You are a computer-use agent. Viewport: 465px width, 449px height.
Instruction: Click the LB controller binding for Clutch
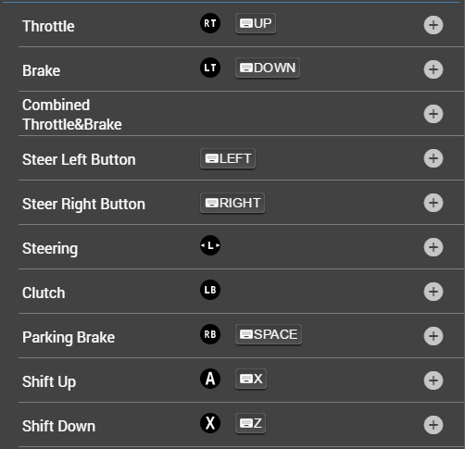(x=210, y=290)
